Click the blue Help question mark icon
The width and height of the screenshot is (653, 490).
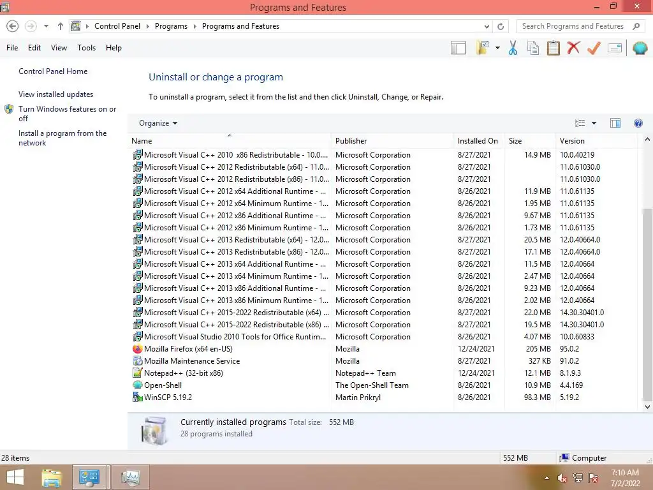point(638,123)
